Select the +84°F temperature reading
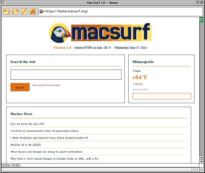Image resolution: width=205 pixels, height=173 pixels. pyautogui.click(x=140, y=77)
